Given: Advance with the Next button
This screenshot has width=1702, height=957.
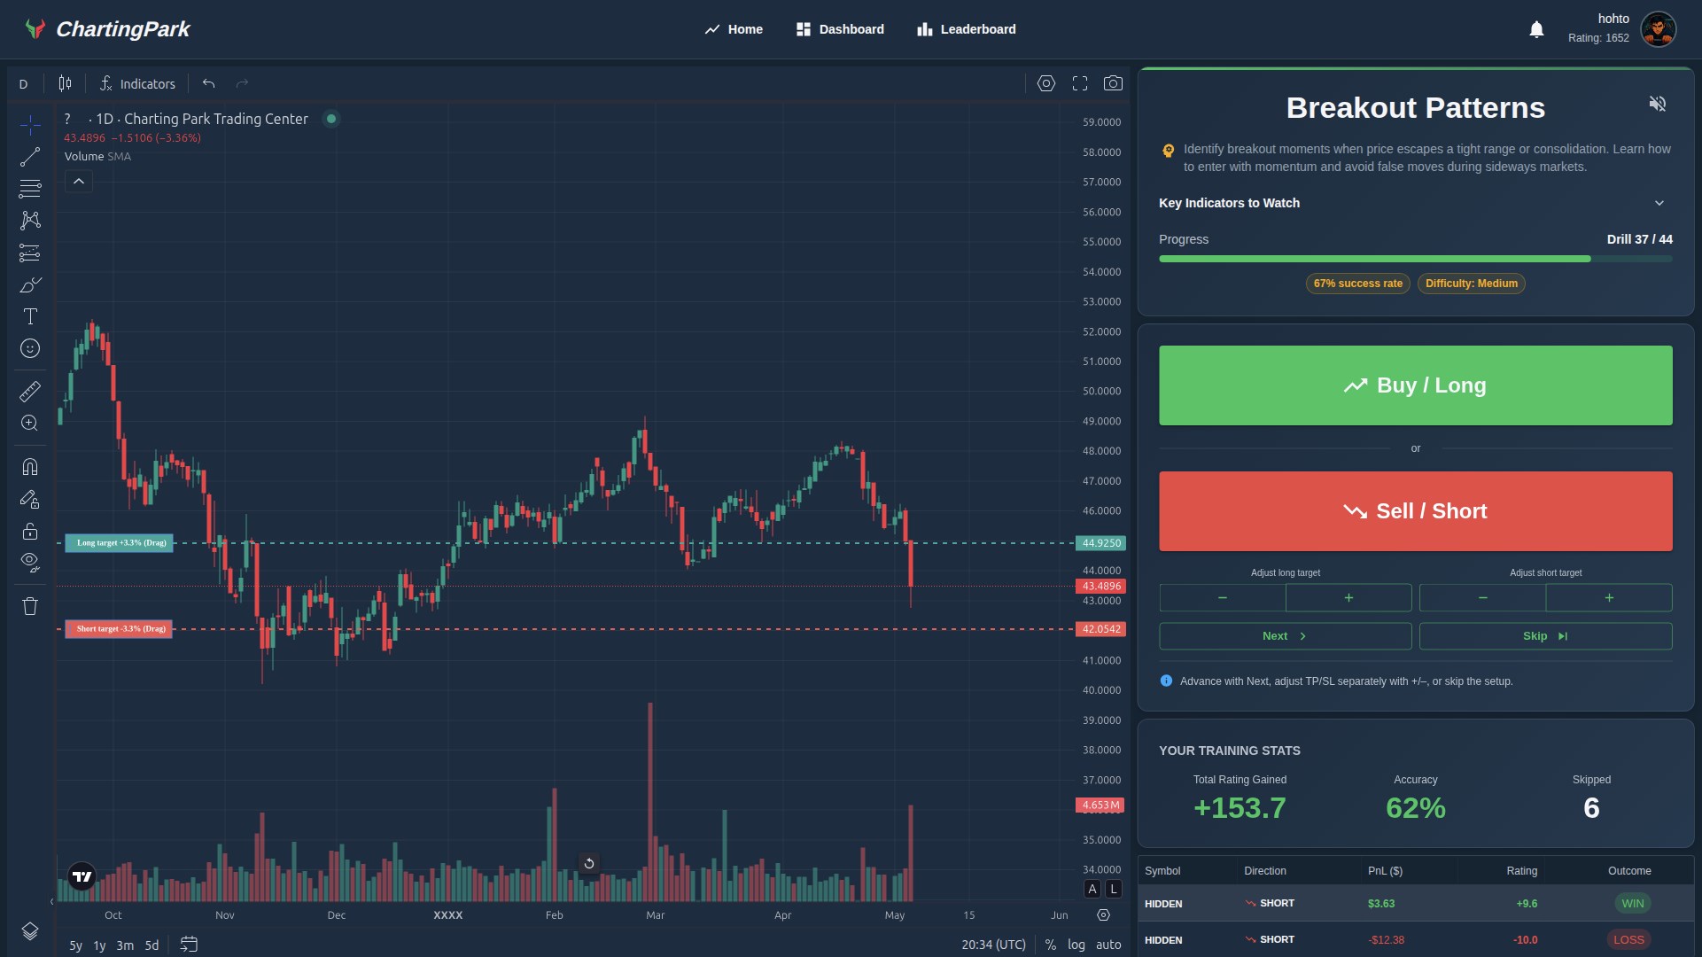Looking at the screenshot, I should 1285,636.
